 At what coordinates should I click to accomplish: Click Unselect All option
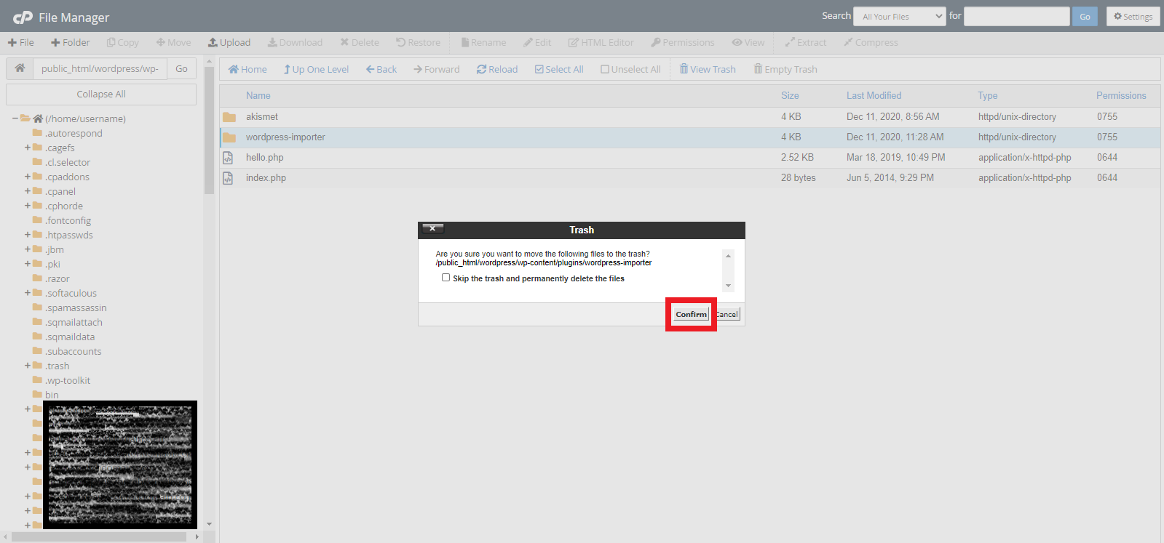(x=630, y=70)
